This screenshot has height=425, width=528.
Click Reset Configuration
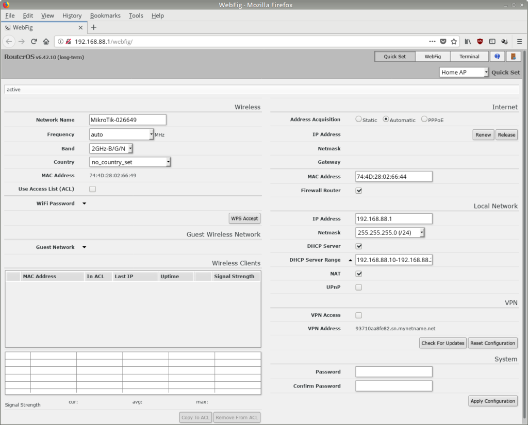[492, 343]
